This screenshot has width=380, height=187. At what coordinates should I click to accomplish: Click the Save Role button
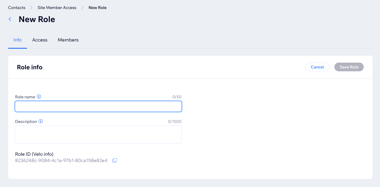[x=349, y=67]
